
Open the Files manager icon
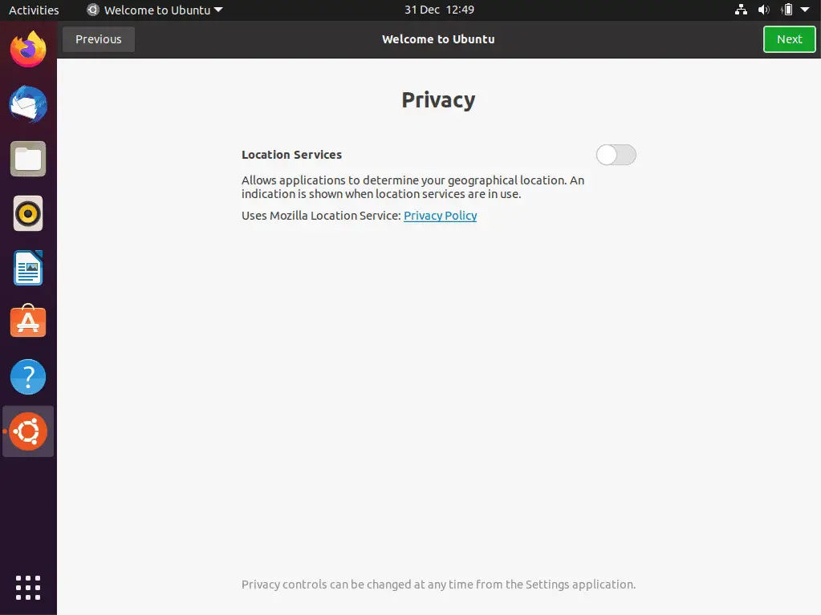[x=28, y=159]
